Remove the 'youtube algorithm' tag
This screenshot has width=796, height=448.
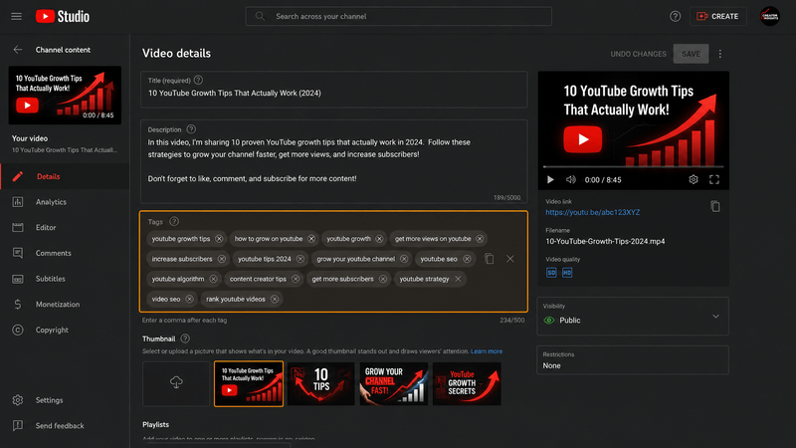click(x=213, y=279)
